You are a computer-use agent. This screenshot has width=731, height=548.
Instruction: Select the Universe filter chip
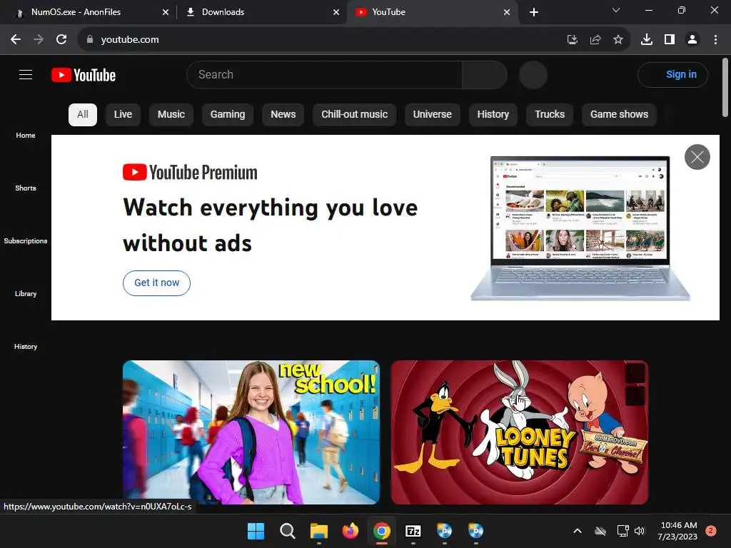(x=432, y=115)
